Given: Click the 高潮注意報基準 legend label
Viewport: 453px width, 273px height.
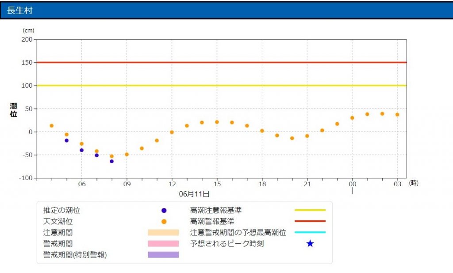Looking at the screenshot, I should [215, 210].
